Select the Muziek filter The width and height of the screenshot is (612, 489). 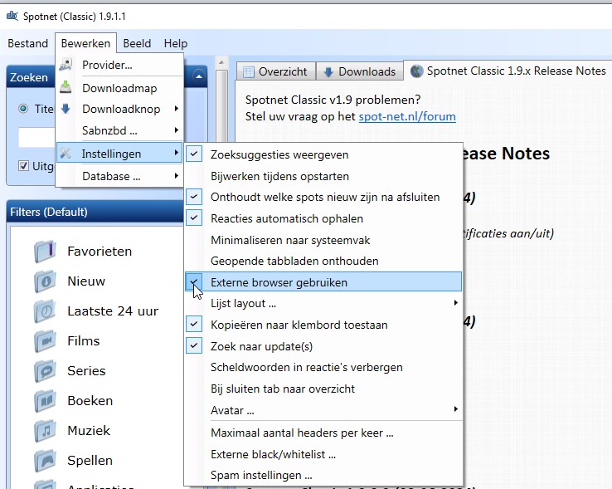coord(89,431)
